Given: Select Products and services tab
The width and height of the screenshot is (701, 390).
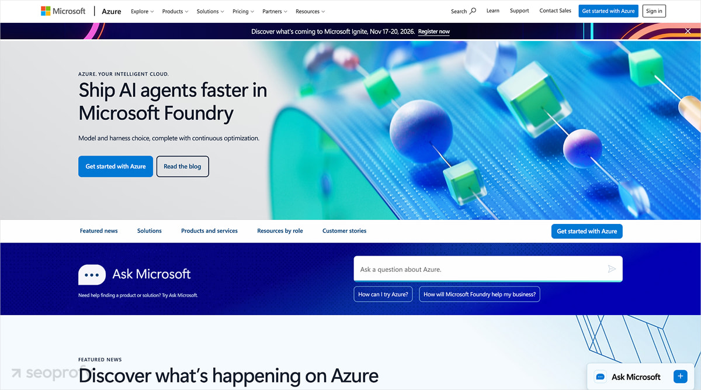Looking at the screenshot, I should [x=209, y=231].
